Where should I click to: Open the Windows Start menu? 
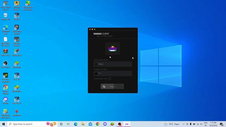[4, 124]
